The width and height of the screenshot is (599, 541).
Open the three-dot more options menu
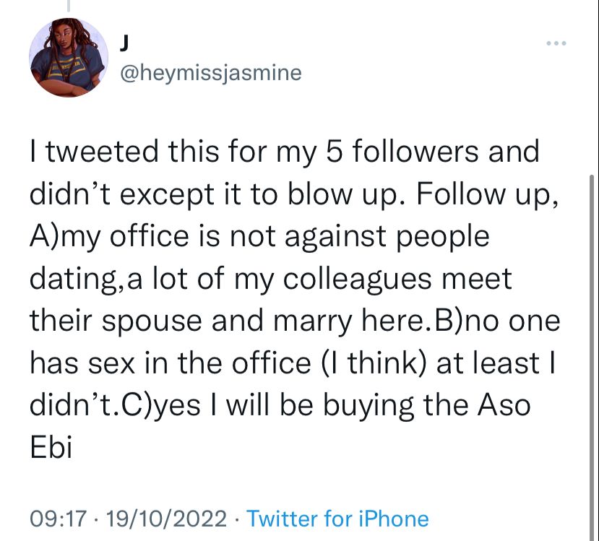(556, 44)
